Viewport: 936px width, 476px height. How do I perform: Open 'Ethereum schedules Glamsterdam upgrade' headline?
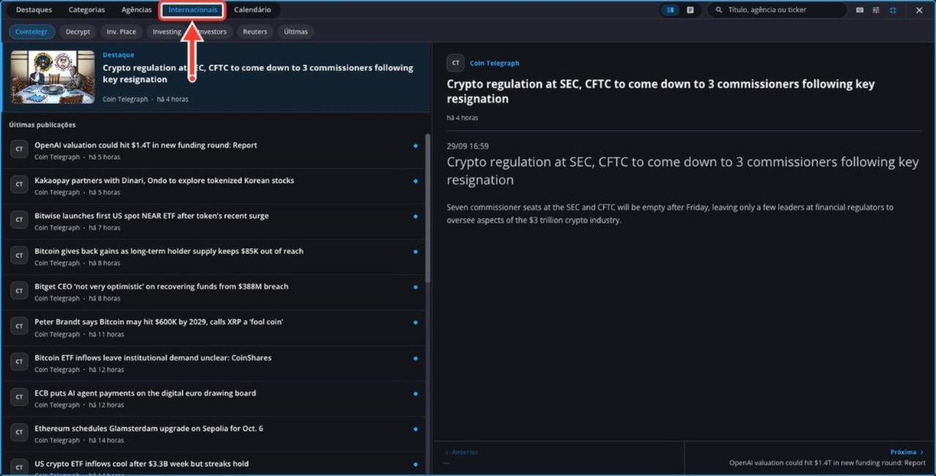tap(149, 428)
